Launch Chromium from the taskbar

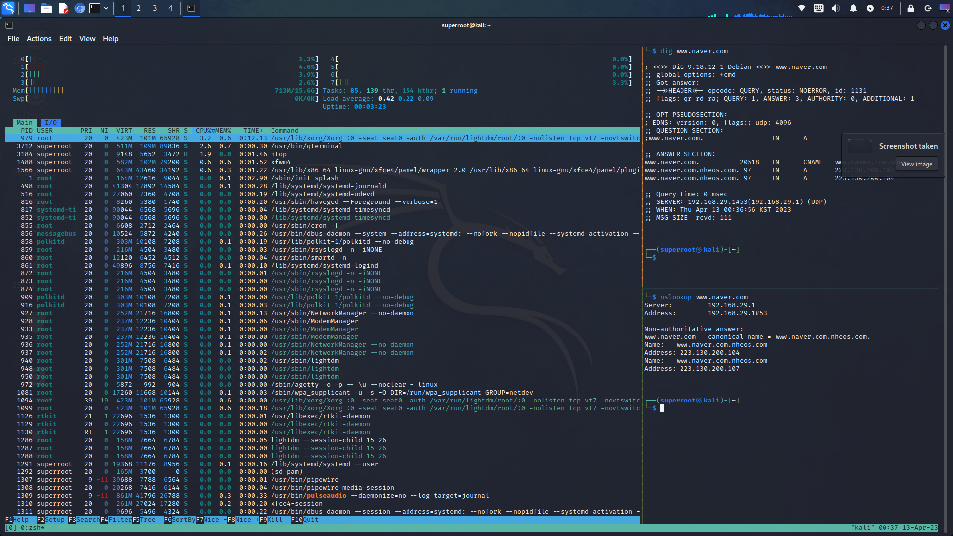coord(79,8)
